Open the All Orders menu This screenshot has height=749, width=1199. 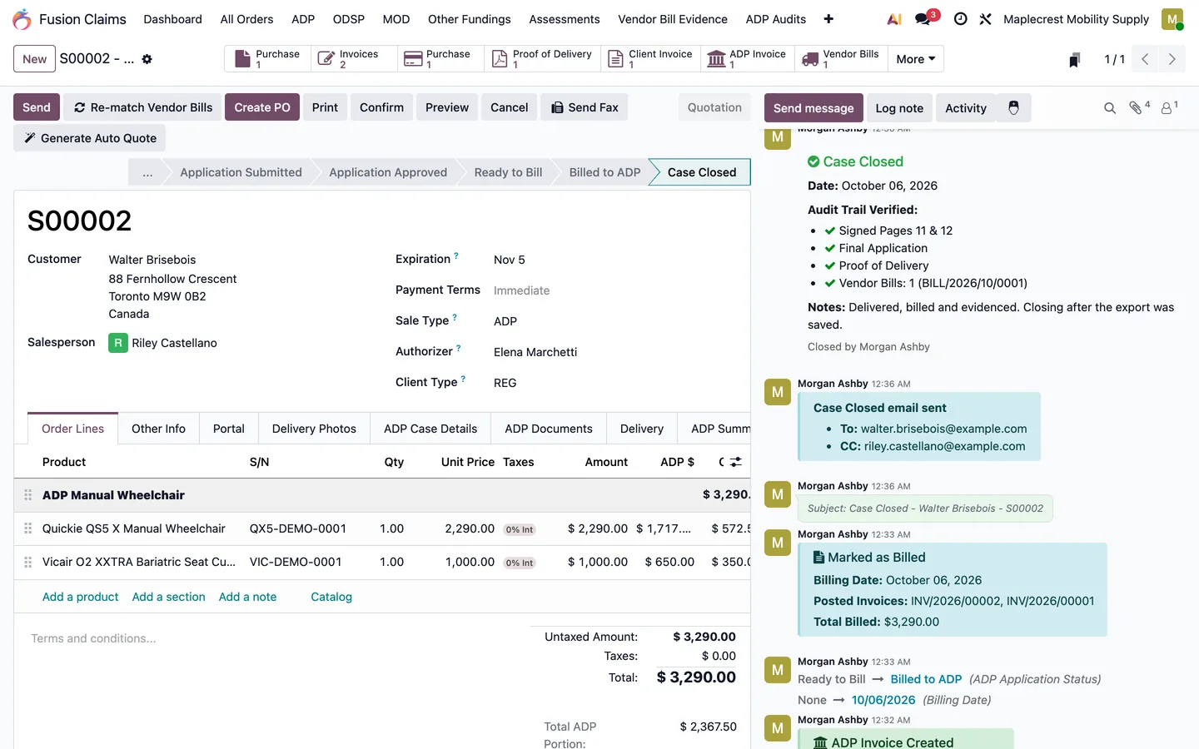click(246, 19)
